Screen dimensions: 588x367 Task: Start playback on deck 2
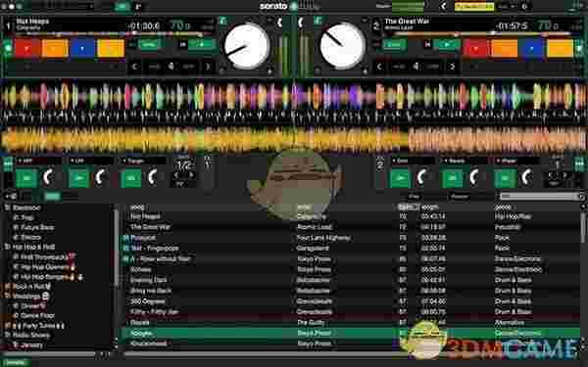(447, 45)
